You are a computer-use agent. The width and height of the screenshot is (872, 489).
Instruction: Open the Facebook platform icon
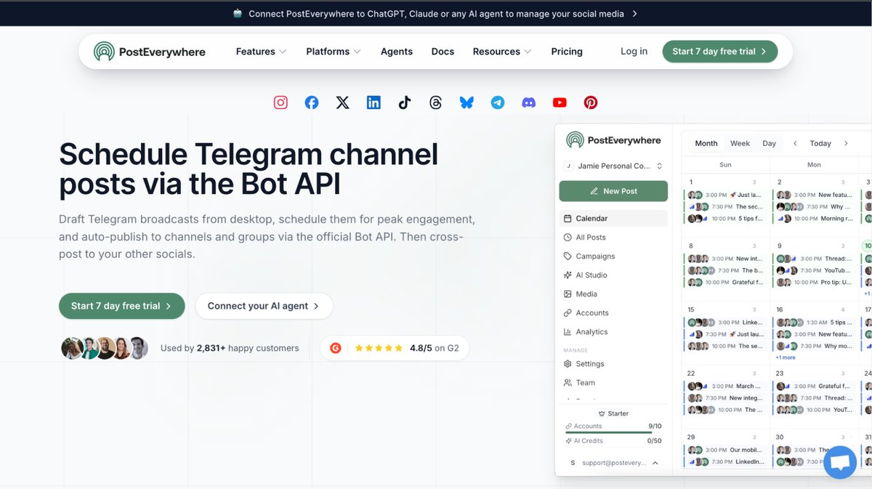coord(312,102)
